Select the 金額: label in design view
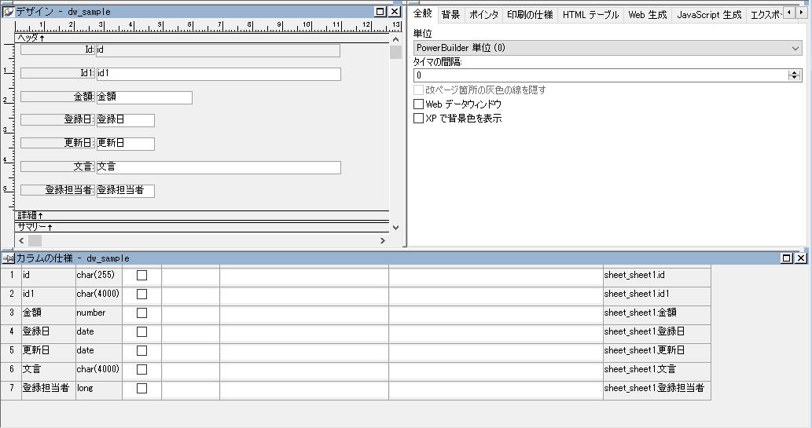Image resolution: width=812 pixels, height=428 pixels. [x=57, y=97]
